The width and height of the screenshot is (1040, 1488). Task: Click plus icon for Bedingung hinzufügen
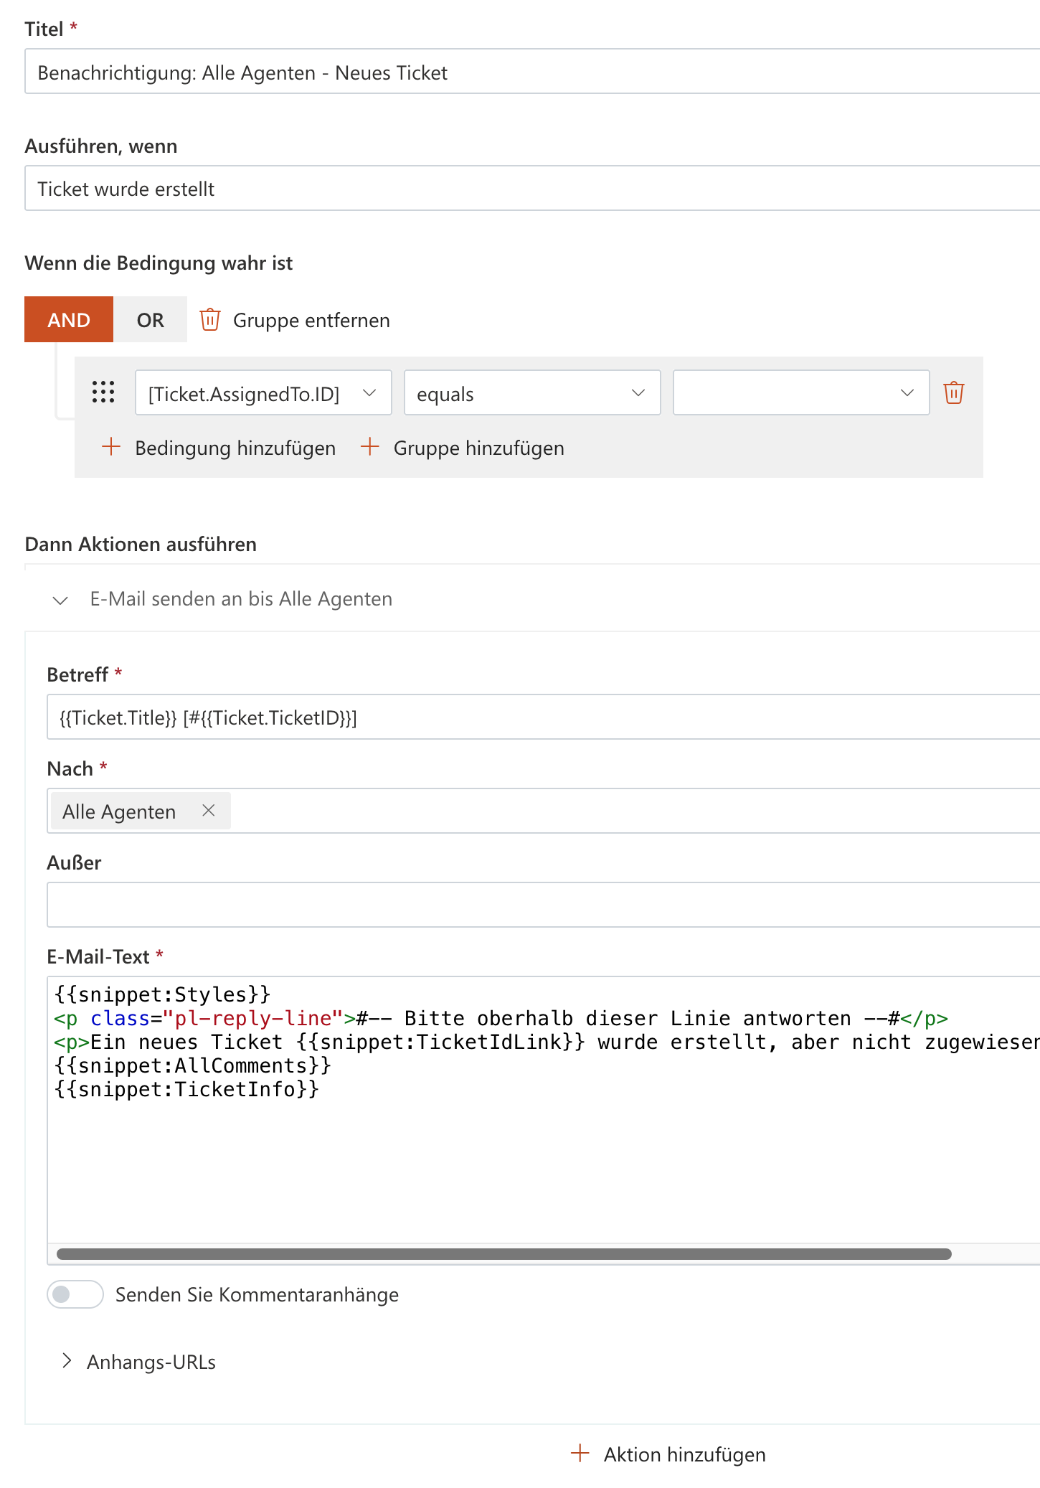point(111,448)
